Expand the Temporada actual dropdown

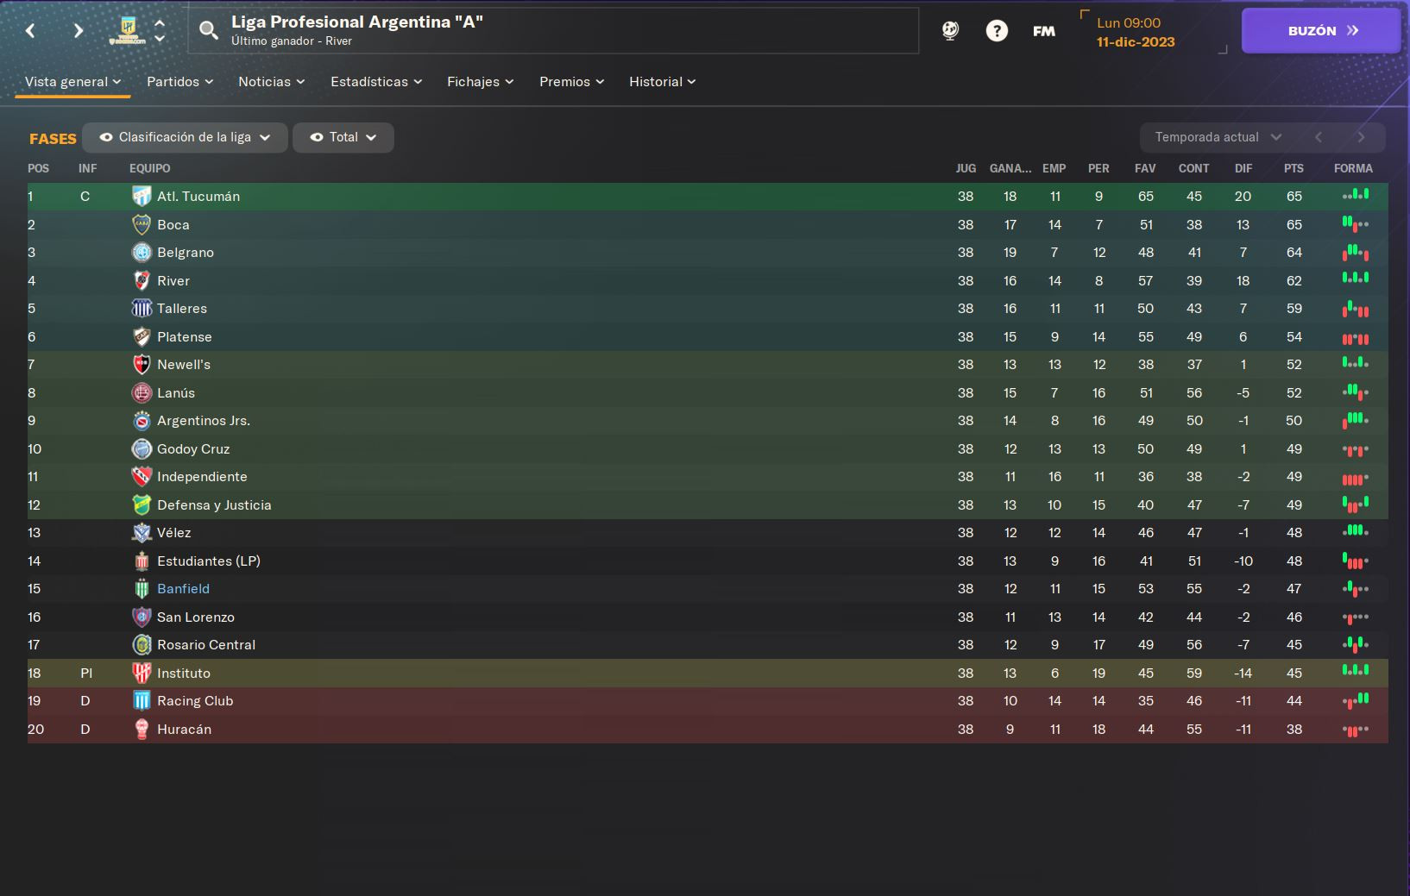(1218, 137)
